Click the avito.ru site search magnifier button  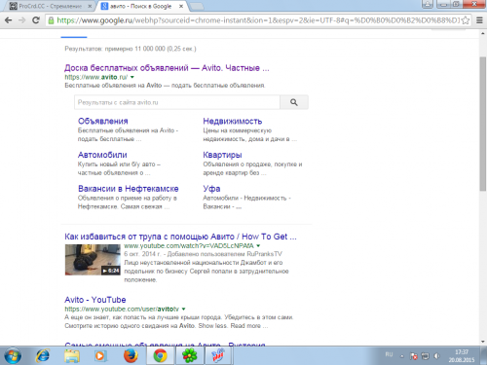[294, 102]
